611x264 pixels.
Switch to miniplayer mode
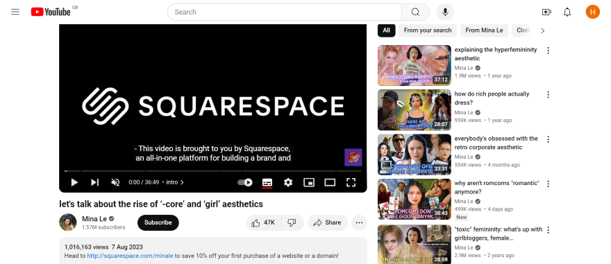309,182
